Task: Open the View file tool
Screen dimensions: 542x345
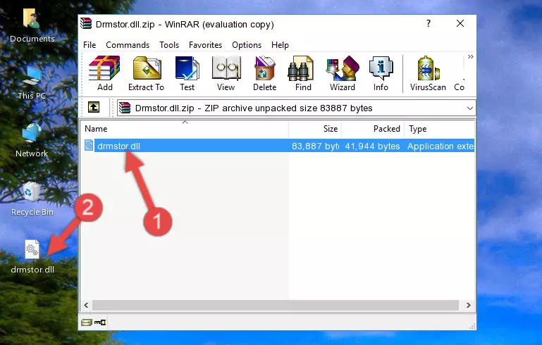Action: click(226, 73)
